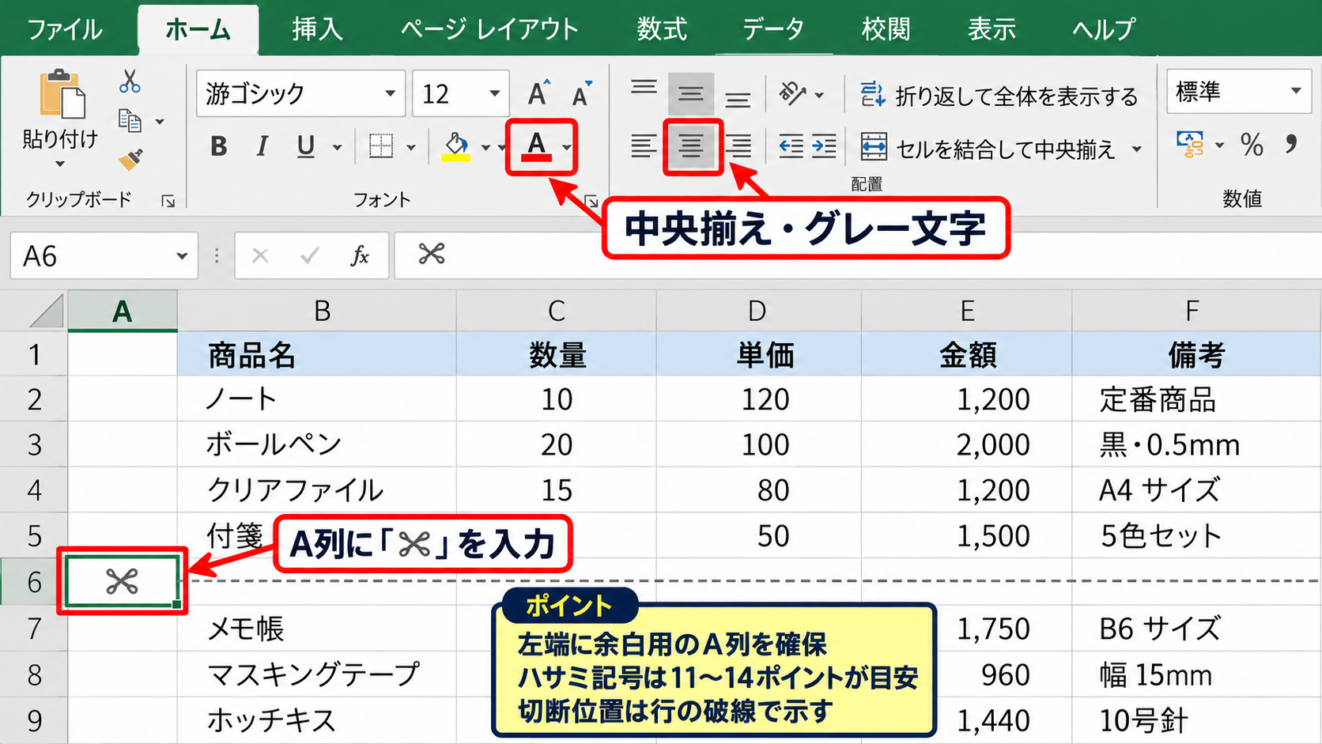Click the fx insert function icon

tap(360, 255)
